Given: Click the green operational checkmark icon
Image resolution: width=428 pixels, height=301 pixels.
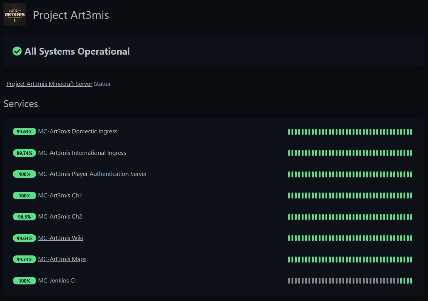Looking at the screenshot, I should [x=17, y=51].
